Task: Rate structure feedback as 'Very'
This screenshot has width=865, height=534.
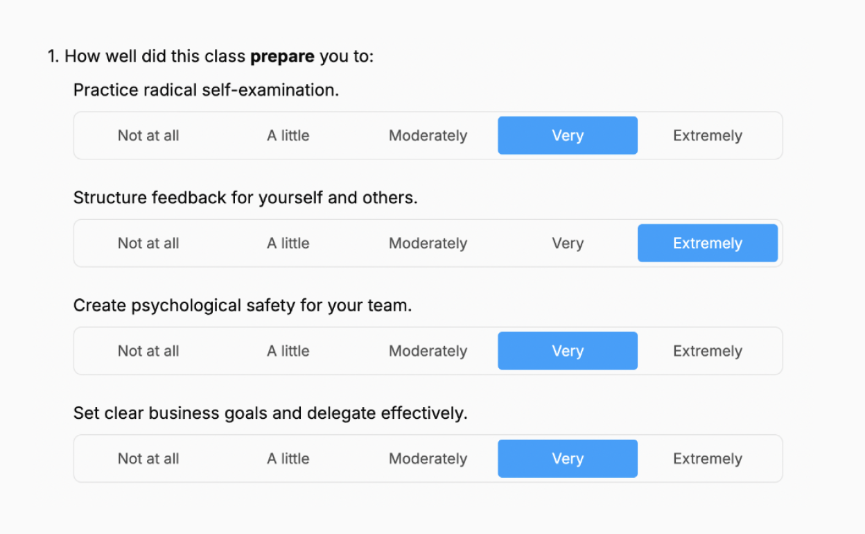Action: 568,243
